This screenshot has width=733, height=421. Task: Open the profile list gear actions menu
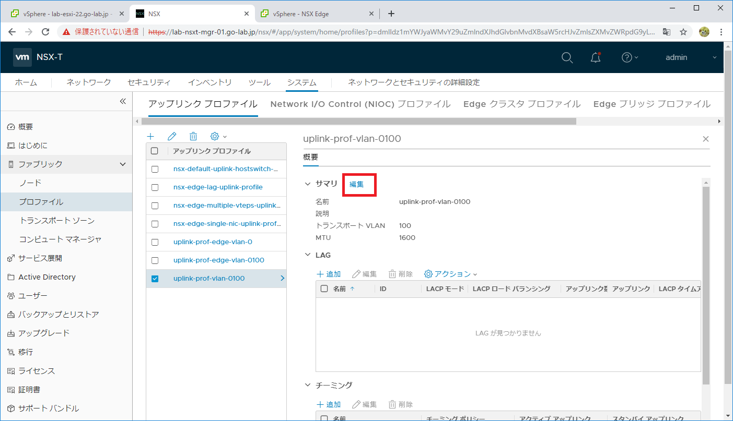coord(218,136)
